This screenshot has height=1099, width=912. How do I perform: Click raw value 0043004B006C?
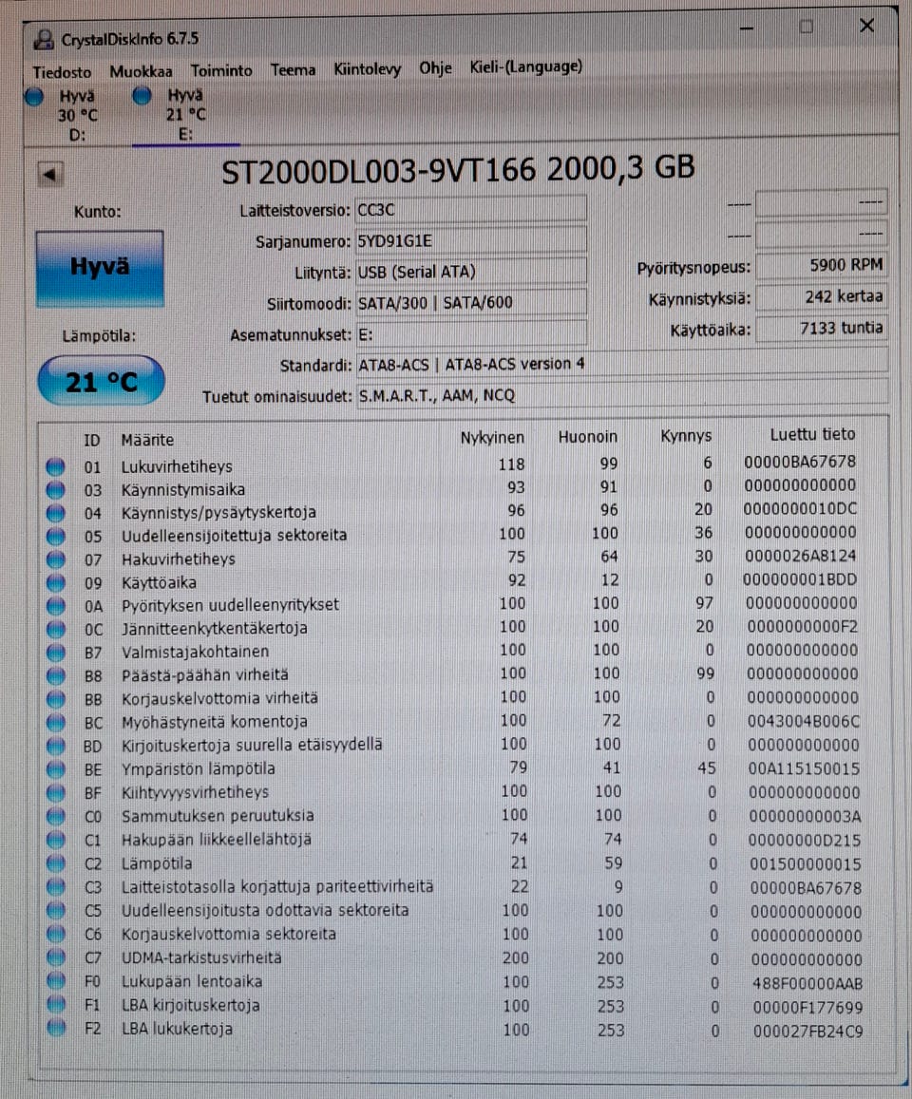pyautogui.click(x=804, y=721)
